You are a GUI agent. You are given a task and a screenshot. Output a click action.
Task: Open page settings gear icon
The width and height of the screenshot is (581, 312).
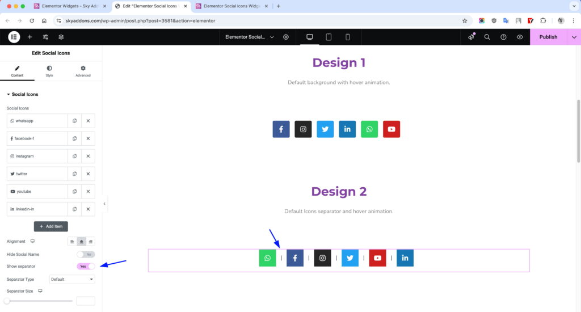(286, 37)
